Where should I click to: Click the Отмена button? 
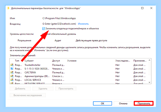(123, 103)
